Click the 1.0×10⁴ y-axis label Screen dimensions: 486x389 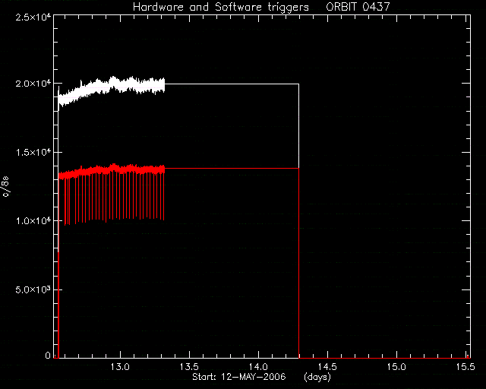pos(33,220)
